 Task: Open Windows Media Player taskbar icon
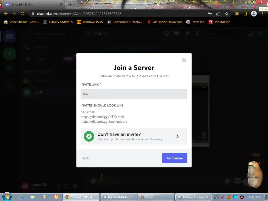tap(44, 197)
